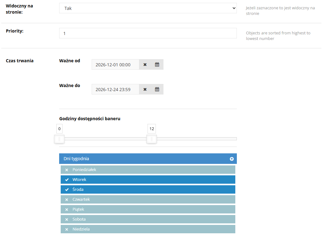Enable Poniedziałek in weekdays
The image size is (322, 237).
click(148, 170)
